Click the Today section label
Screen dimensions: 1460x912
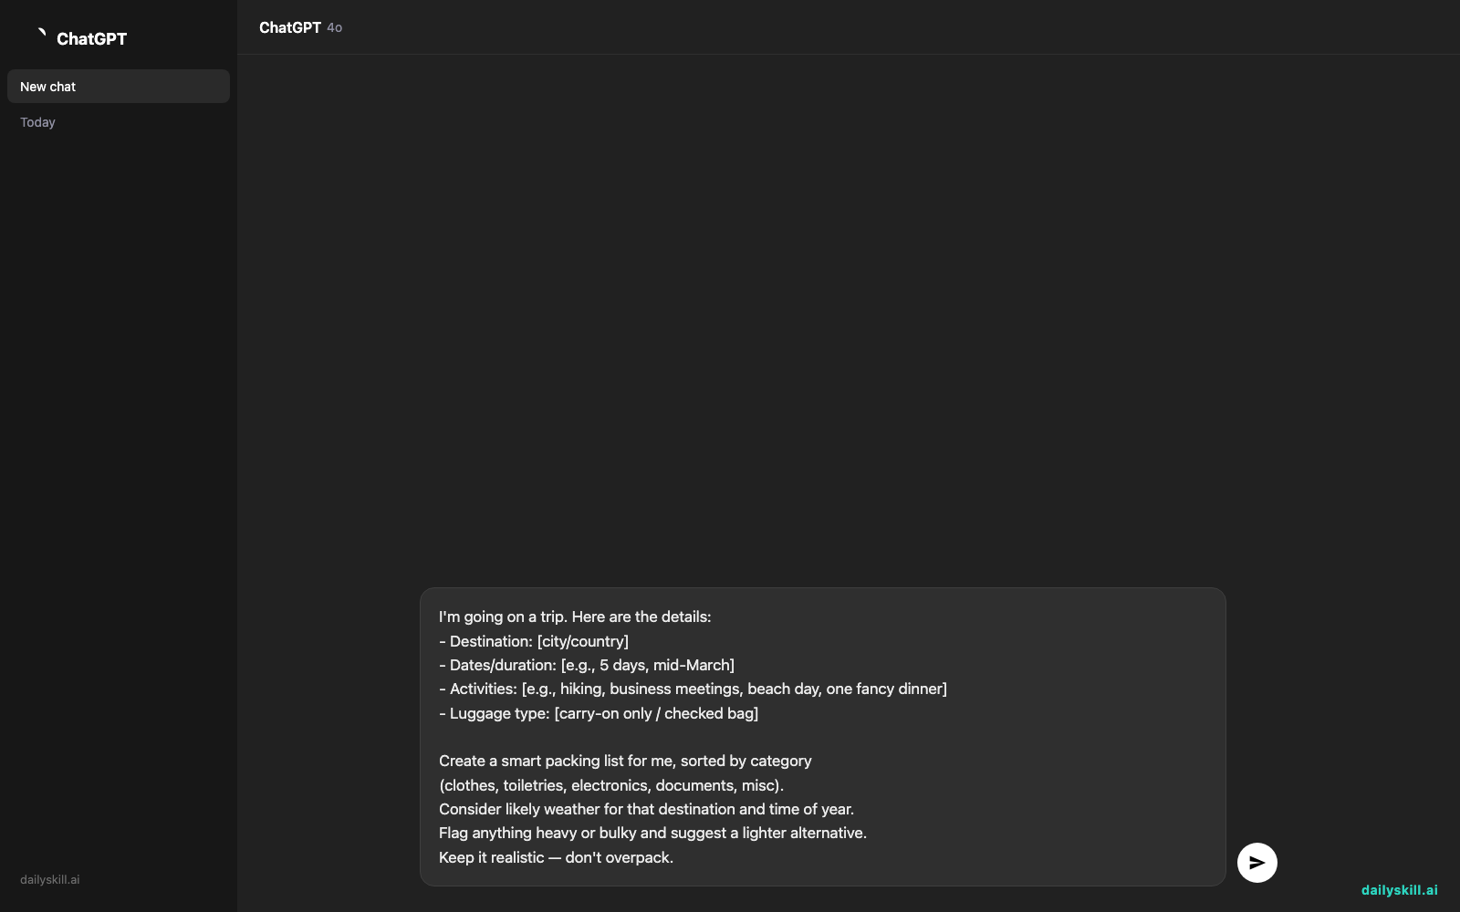pos(37,122)
